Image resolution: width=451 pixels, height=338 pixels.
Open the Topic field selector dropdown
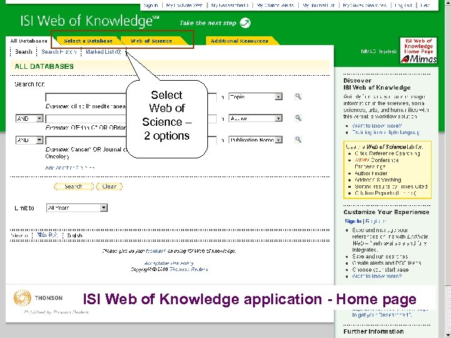coord(256,96)
